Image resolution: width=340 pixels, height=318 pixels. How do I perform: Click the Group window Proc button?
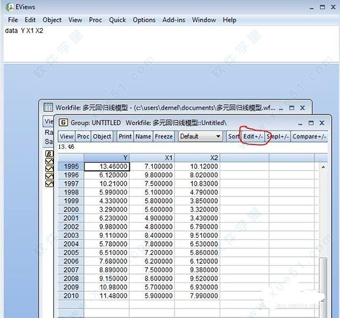tap(83, 137)
